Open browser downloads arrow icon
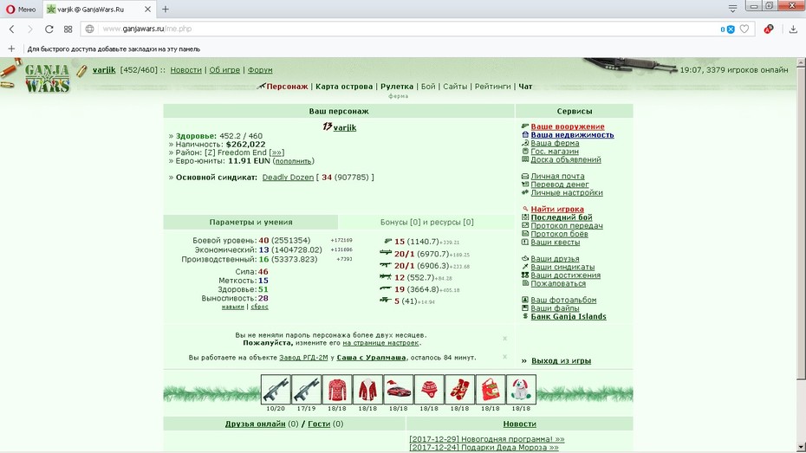Screen dimensions: 806x453 (793, 29)
